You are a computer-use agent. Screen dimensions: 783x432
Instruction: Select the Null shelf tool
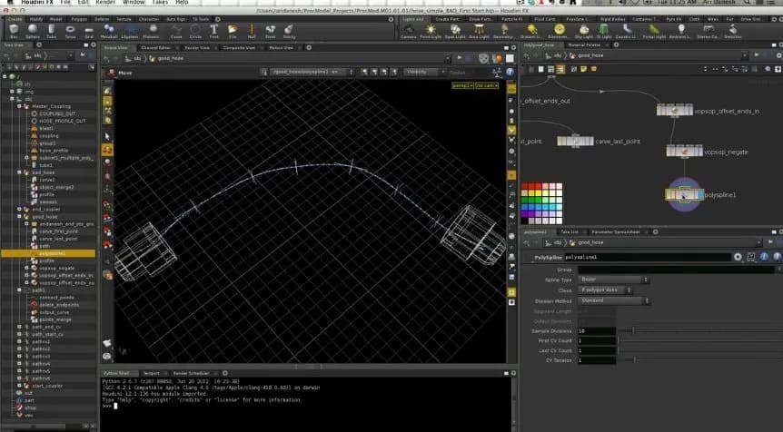pos(252,31)
